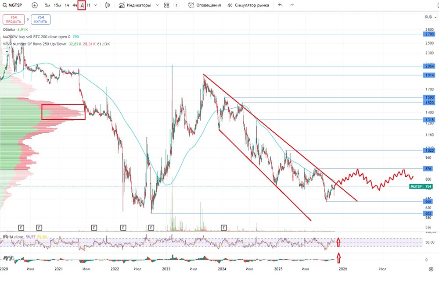Click the 2700 price level label
This screenshot has height=296, width=439.
click(429, 34)
